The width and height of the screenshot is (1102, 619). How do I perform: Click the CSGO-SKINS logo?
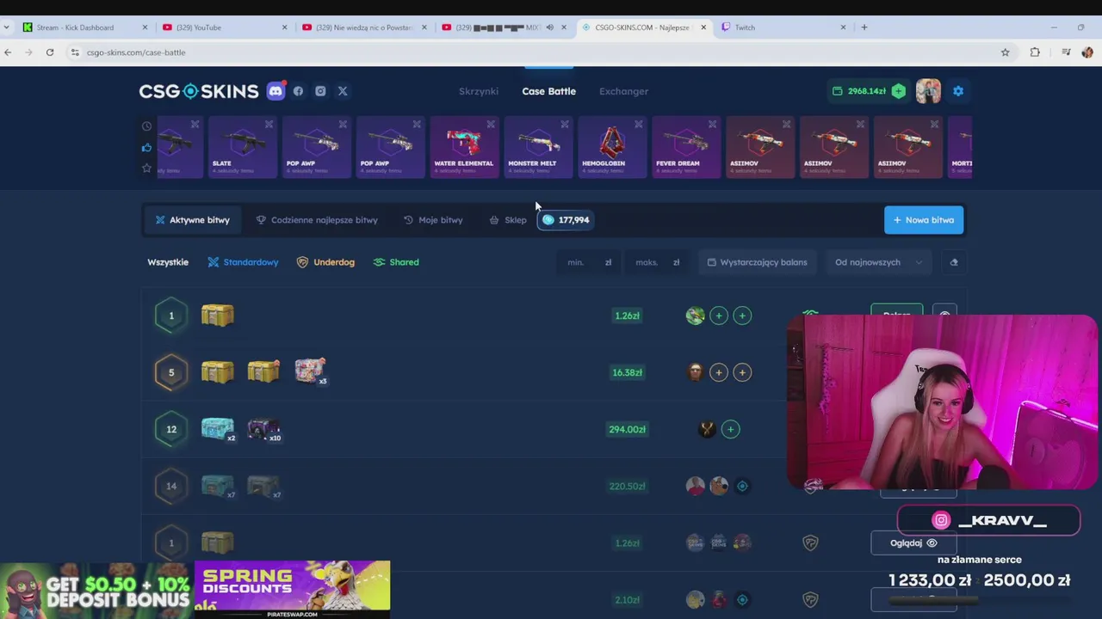pos(199,91)
